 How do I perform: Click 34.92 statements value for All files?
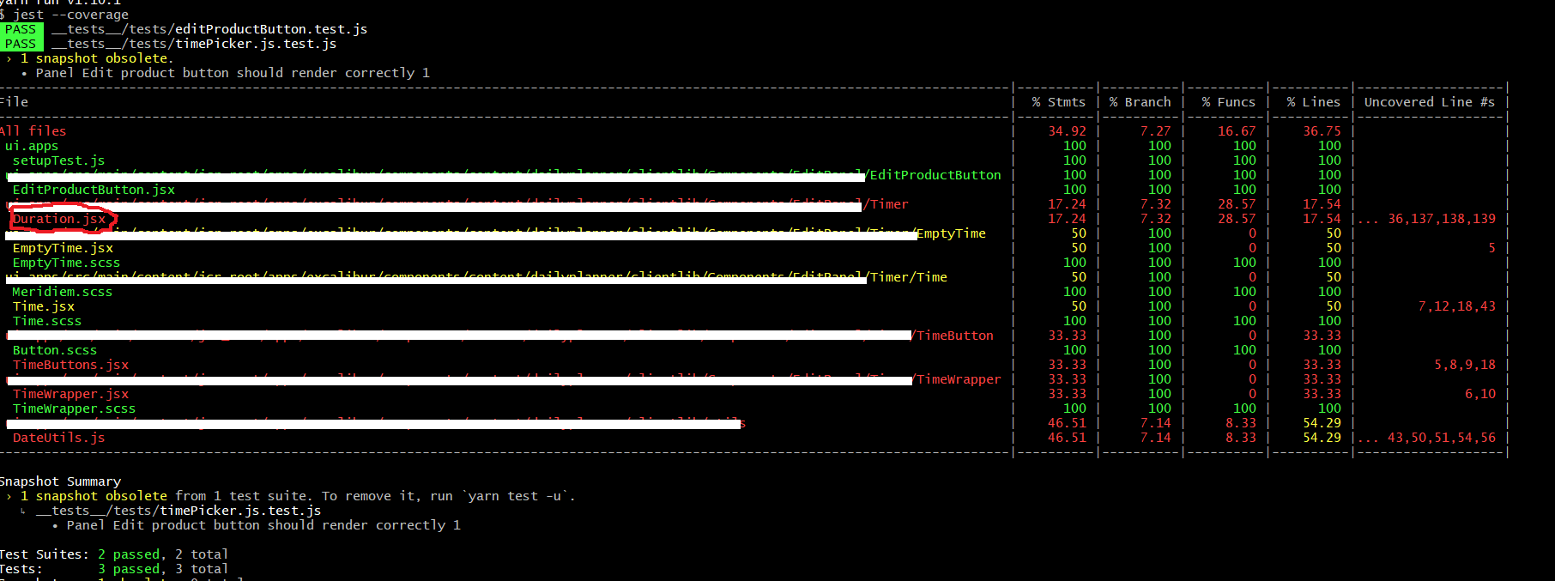pyautogui.click(x=1067, y=131)
